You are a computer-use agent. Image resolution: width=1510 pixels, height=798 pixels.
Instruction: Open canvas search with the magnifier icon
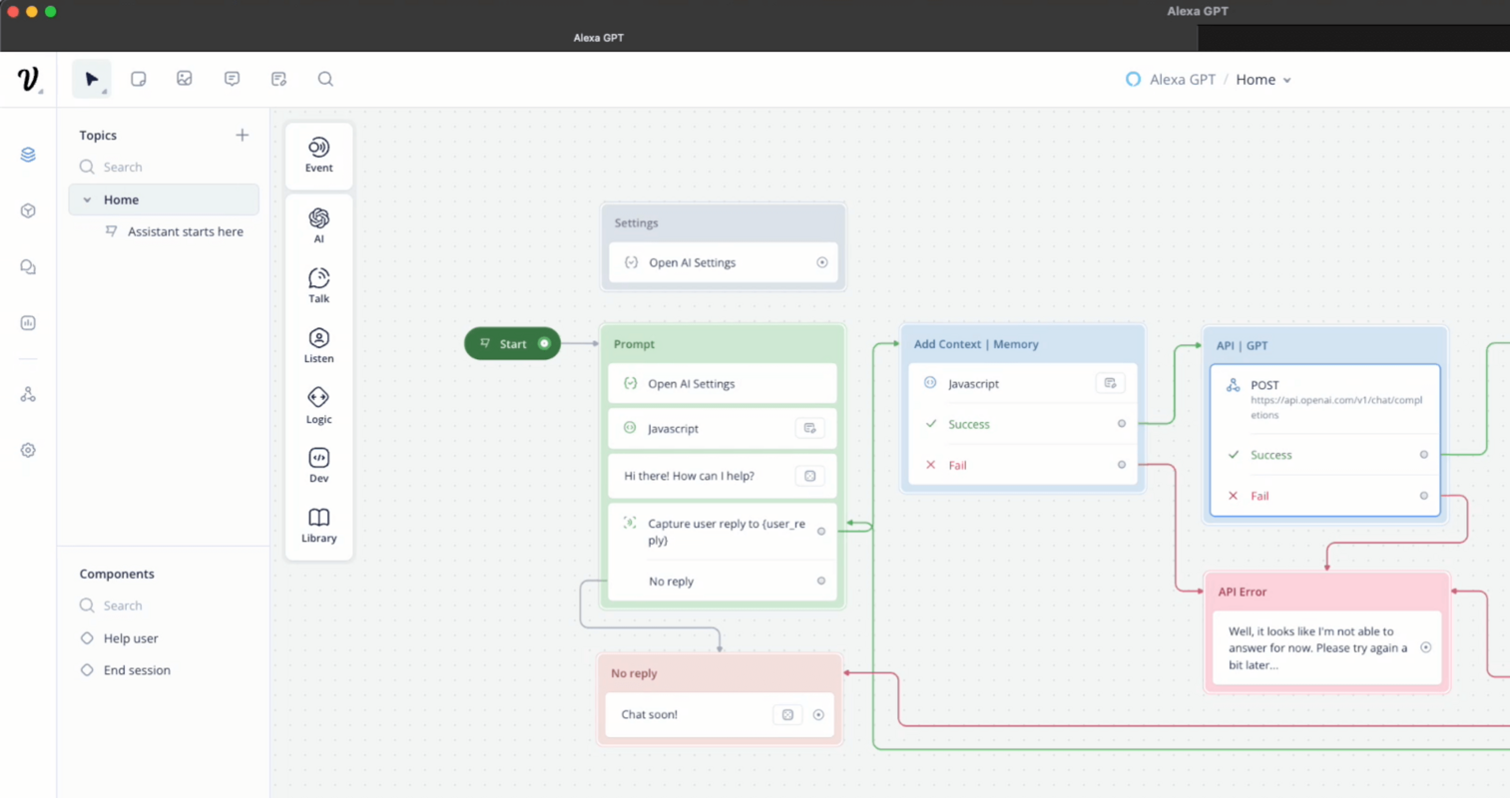click(325, 79)
